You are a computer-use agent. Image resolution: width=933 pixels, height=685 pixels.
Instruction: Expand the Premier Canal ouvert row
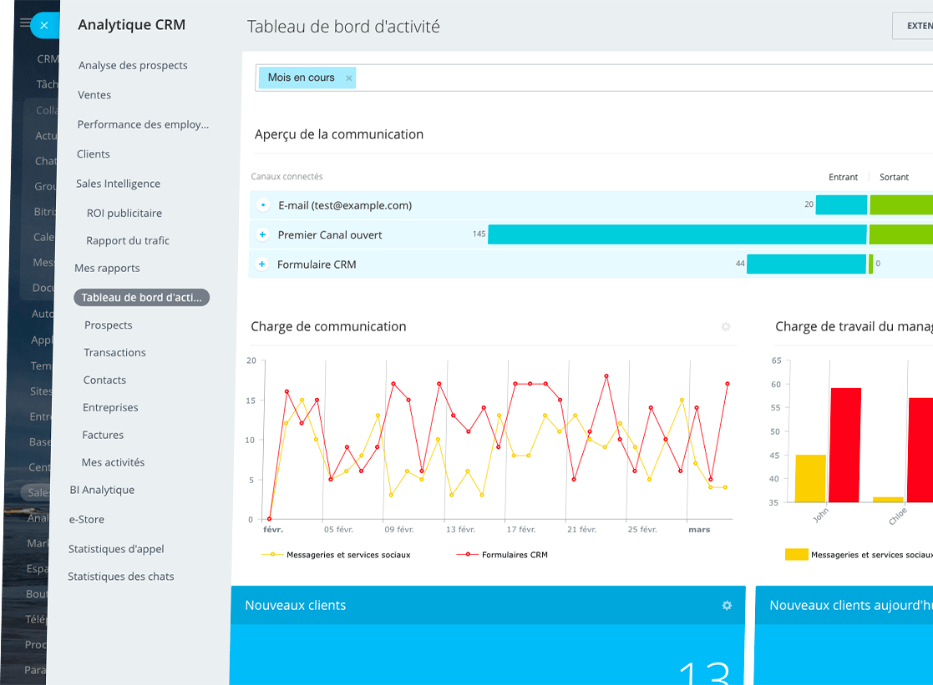[262, 235]
